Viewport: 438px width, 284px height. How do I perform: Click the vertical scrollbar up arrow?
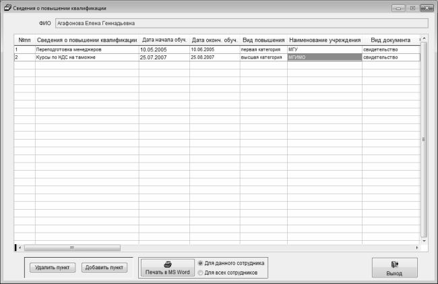(x=424, y=38)
